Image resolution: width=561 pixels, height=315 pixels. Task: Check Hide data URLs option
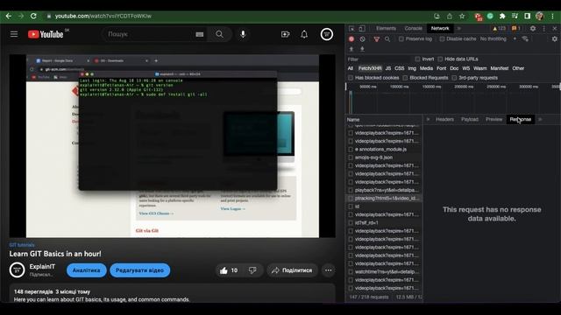[440, 59]
